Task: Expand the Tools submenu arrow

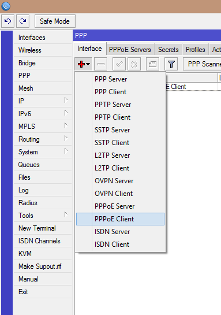Action: (66, 214)
